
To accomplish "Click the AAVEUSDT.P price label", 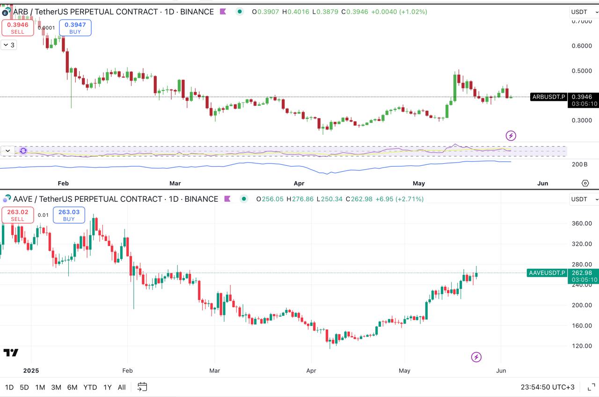I will [547, 273].
